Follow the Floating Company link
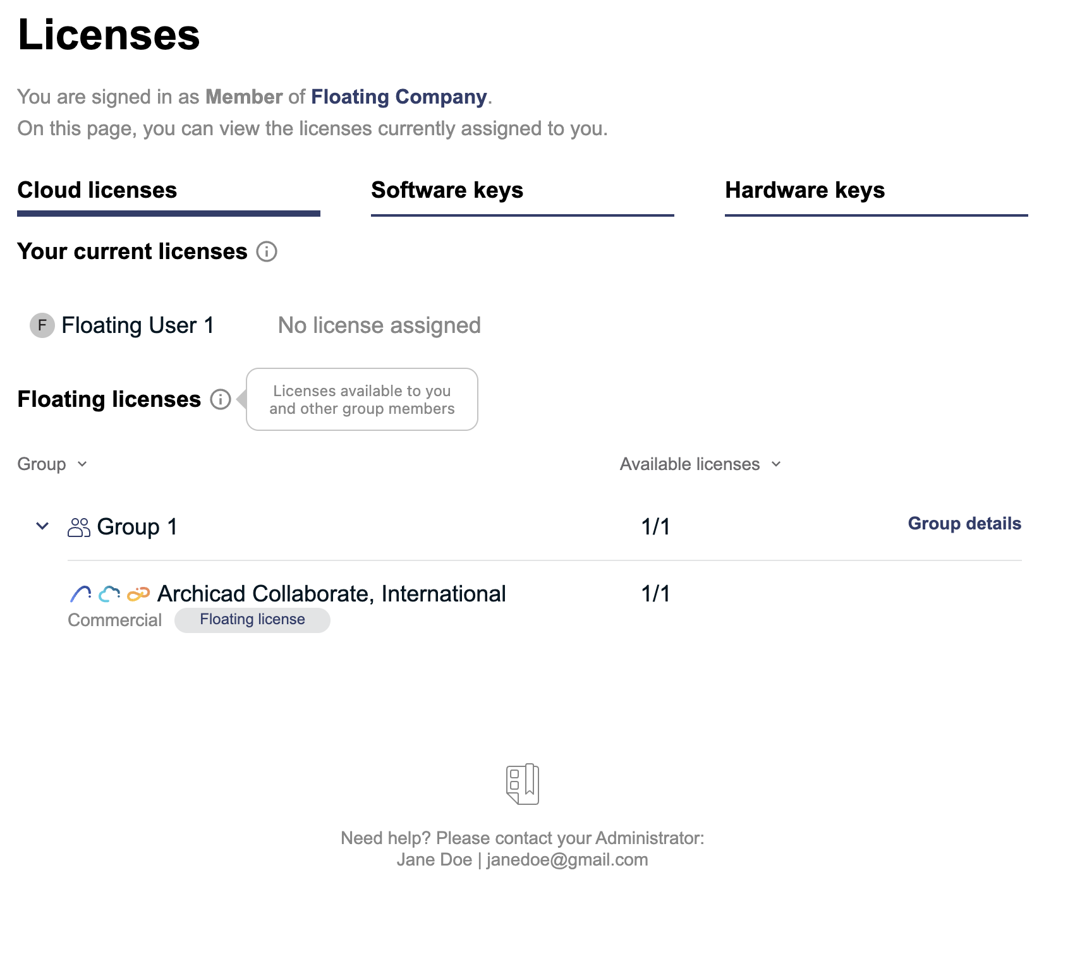Viewport: 1087px width, 954px height. (399, 97)
